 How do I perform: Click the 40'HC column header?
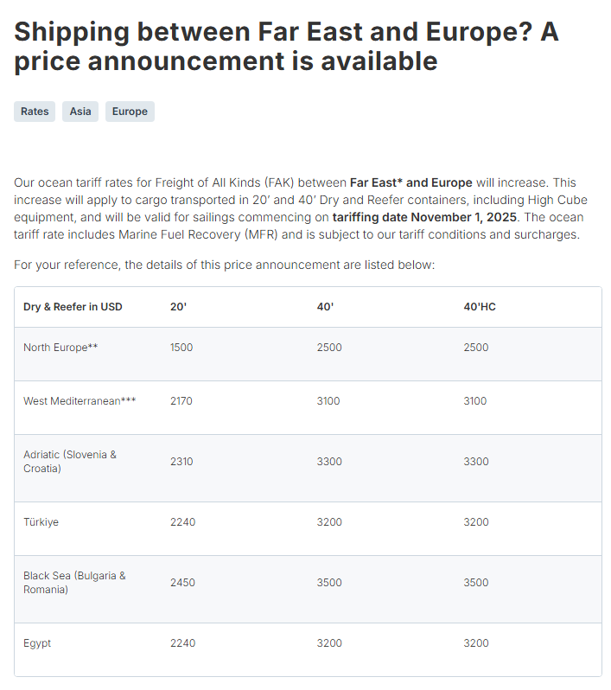(x=480, y=307)
